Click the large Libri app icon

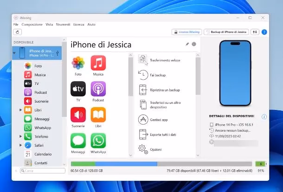[98, 115]
